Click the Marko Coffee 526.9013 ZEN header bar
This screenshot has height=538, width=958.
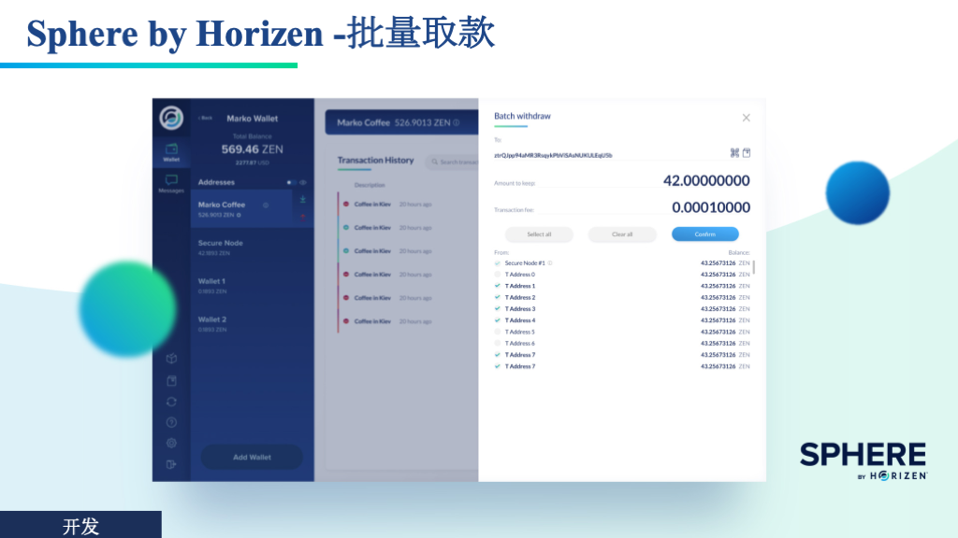click(x=401, y=122)
